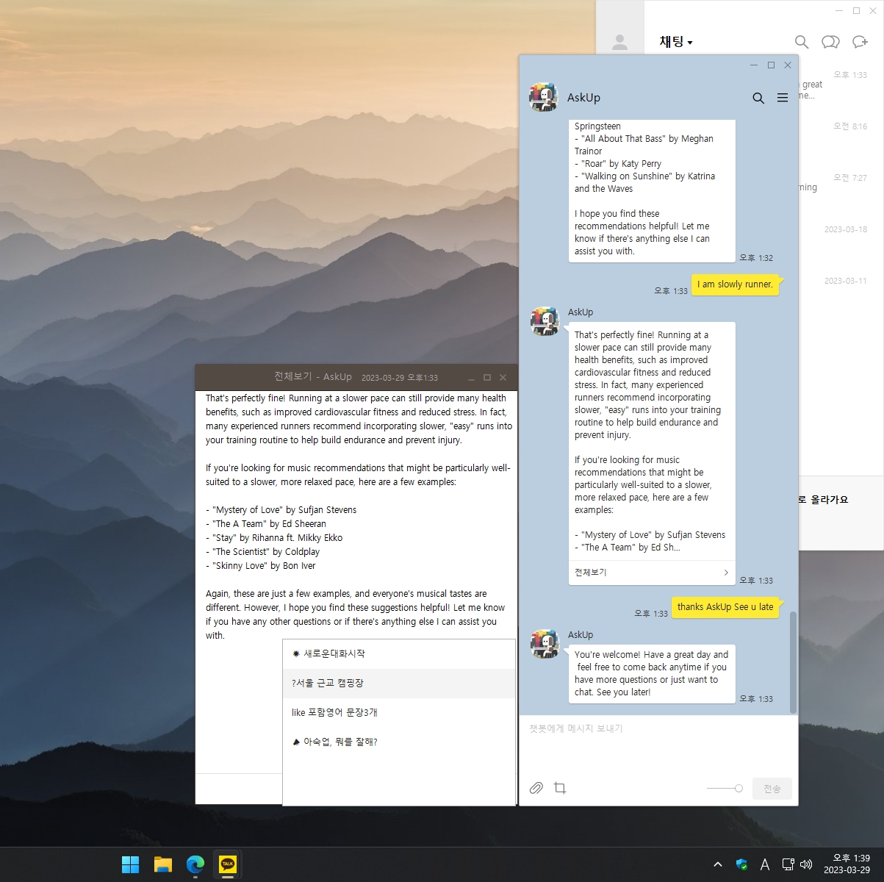Choose like 포함영어 문장3개 suggestion
This screenshot has width=884, height=882.
399,712
